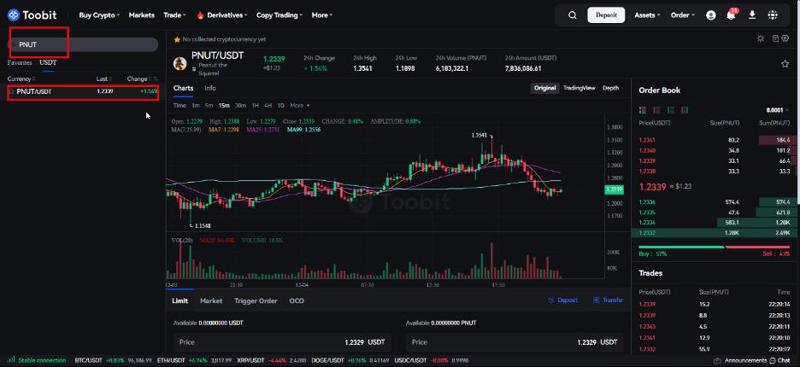Expand the Copy Trading menu

pyautogui.click(x=279, y=15)
